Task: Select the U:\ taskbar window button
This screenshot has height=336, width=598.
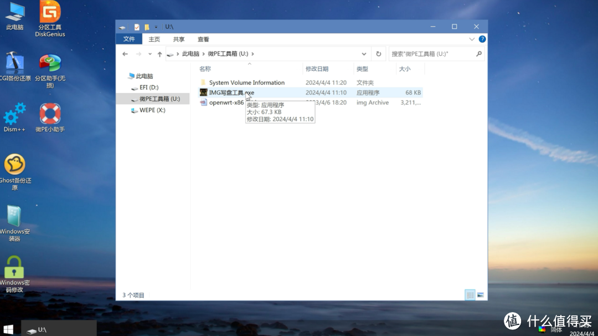Action: coord(59,329)
